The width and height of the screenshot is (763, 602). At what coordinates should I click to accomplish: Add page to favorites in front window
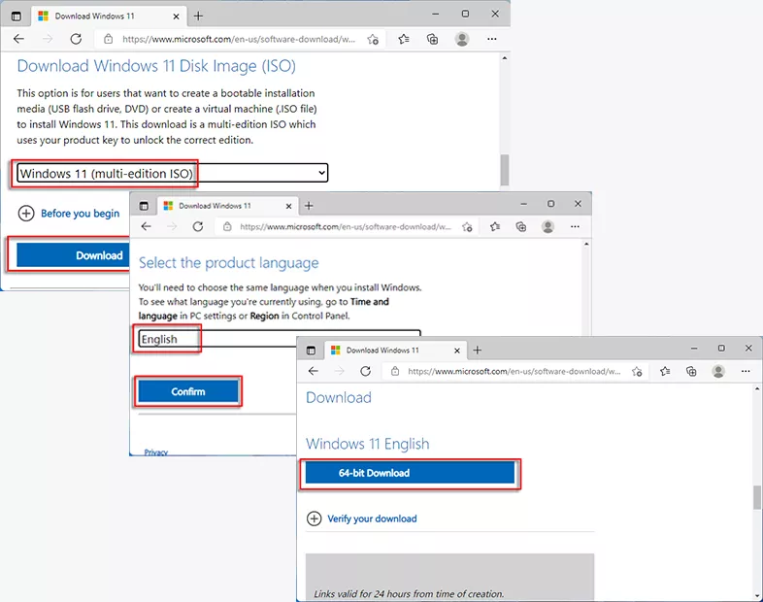coord(637,371)
